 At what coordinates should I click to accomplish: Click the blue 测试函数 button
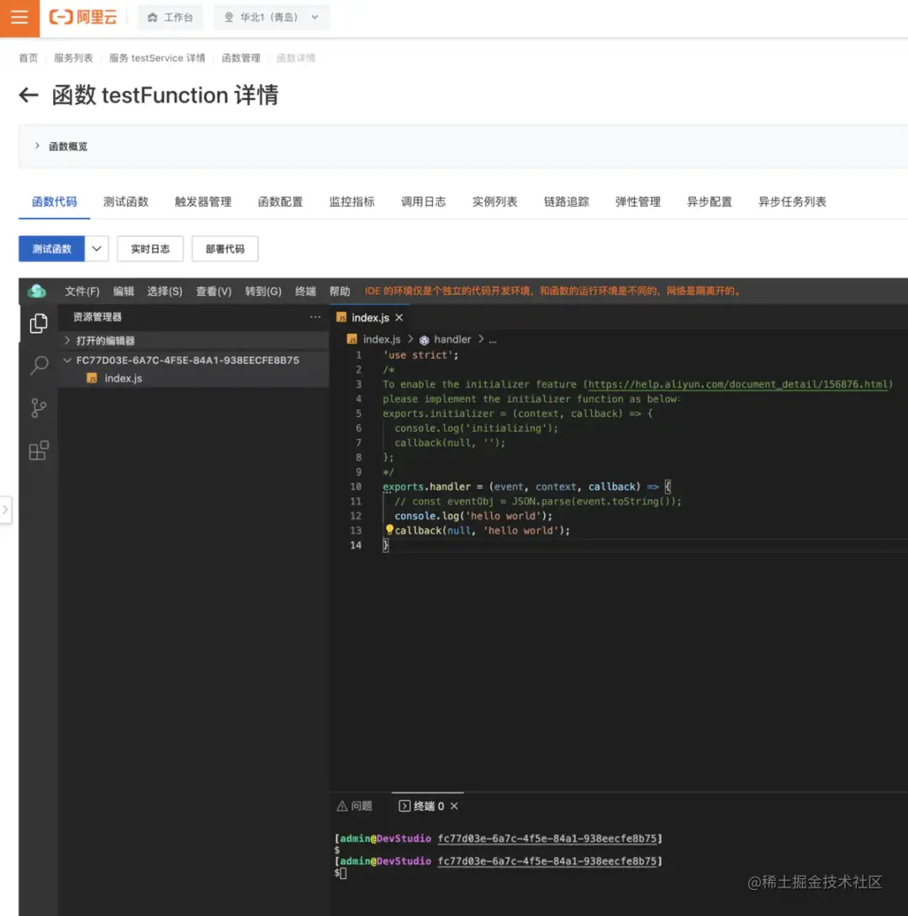coord(52,249)
